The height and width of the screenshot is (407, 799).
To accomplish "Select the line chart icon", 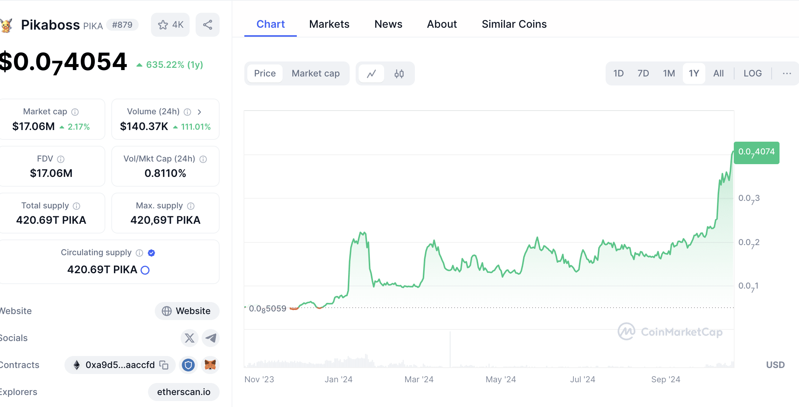I will click(371, 73).
